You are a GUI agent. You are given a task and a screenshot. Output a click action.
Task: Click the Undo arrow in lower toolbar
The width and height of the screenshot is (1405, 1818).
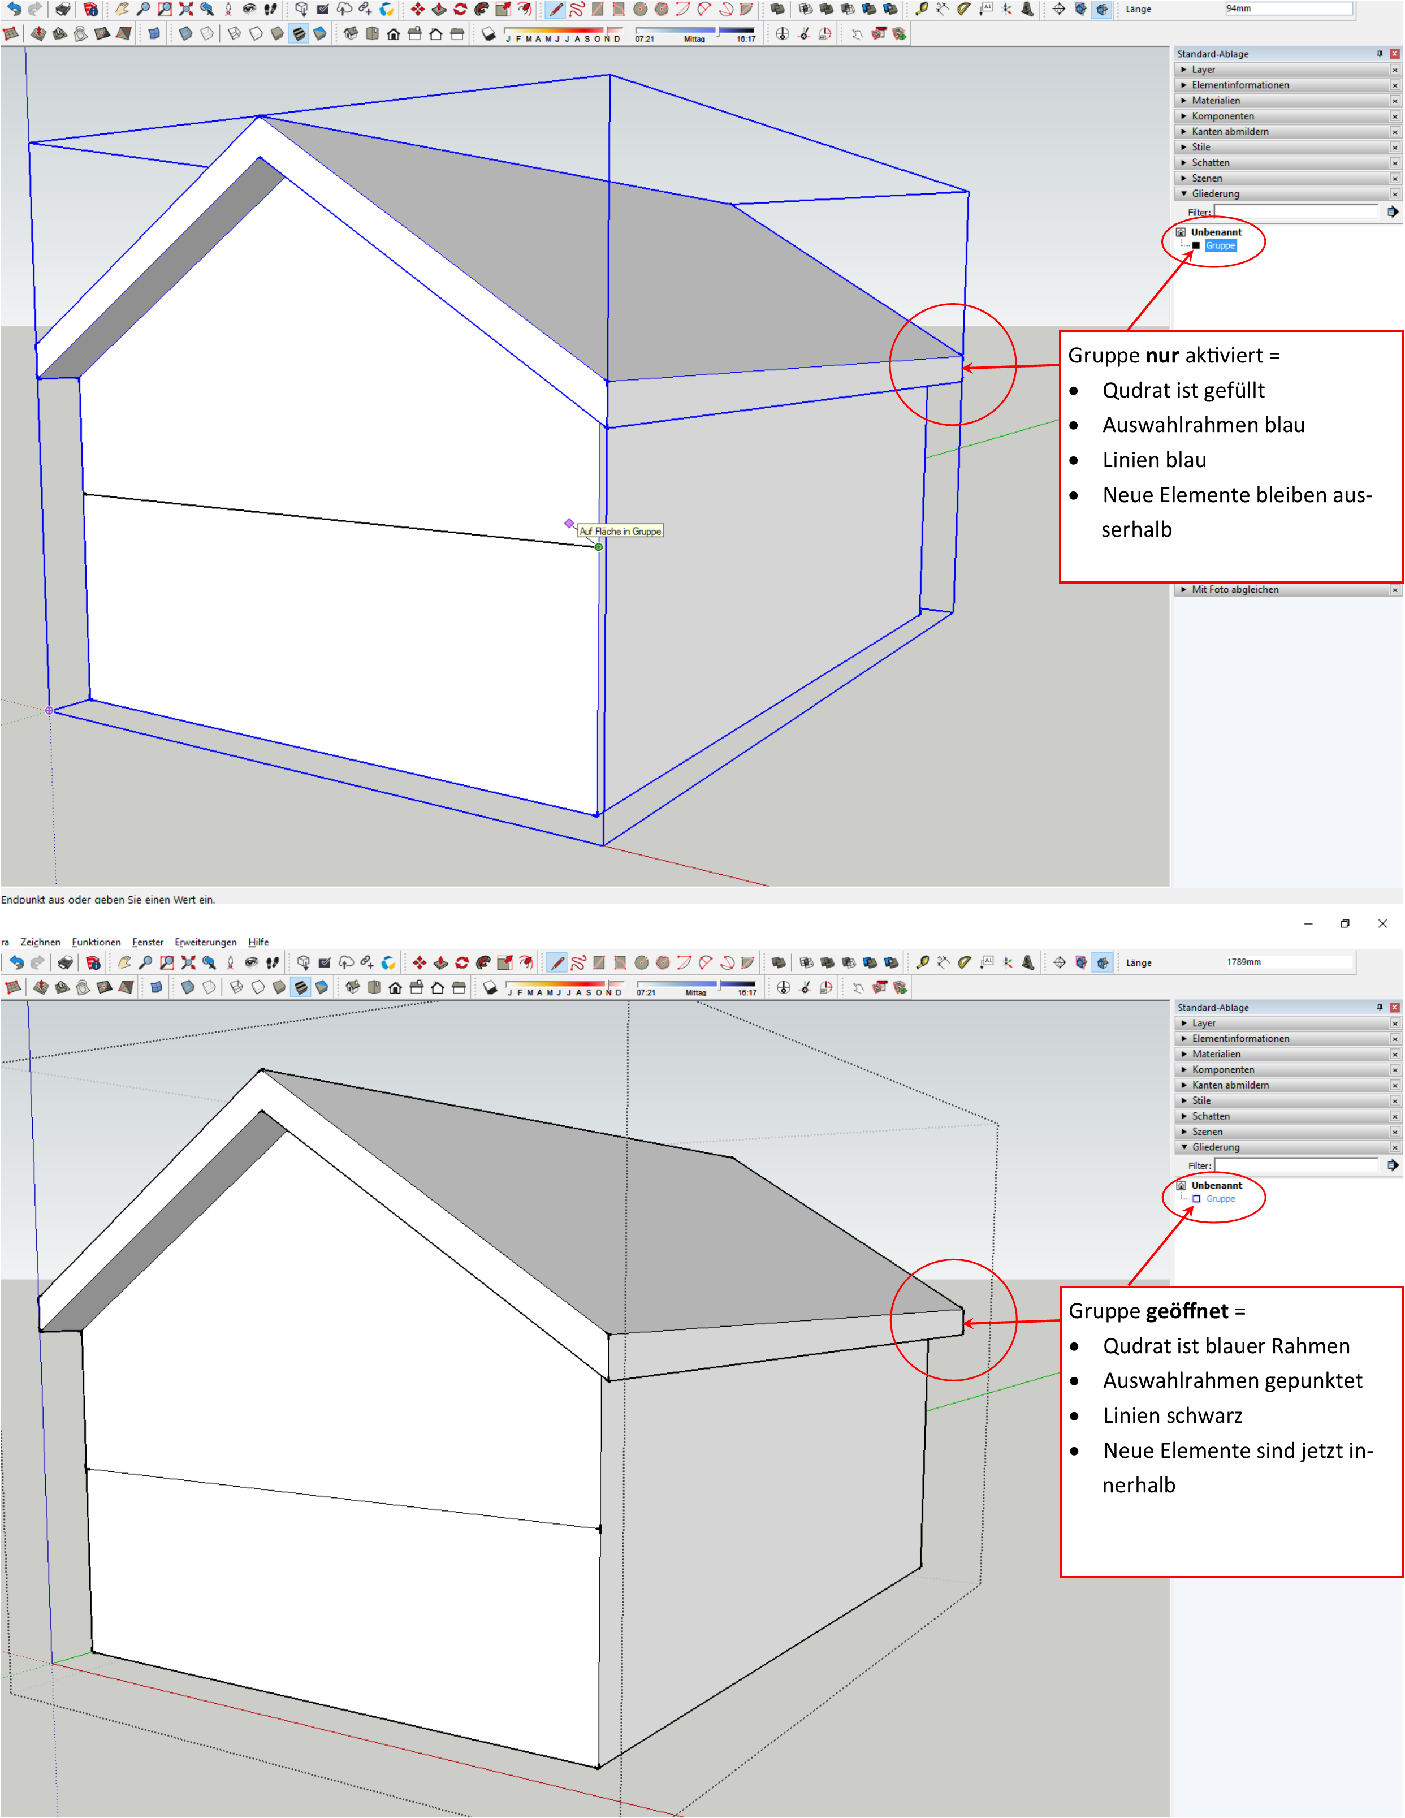(16, 963)
